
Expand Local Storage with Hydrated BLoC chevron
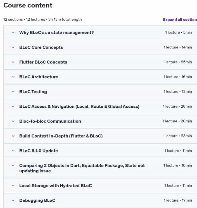click(x=13, y=186)
